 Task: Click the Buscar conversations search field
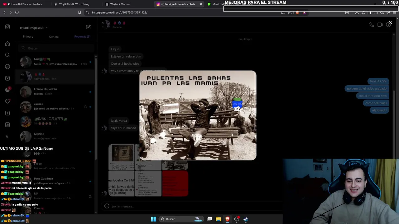56,48
